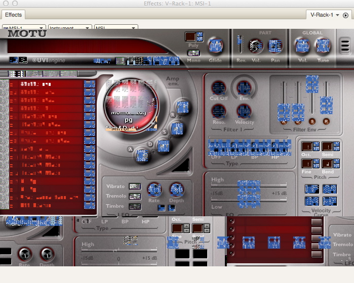Click the Bend range value field
This screenshot has width=354, height=283.
pos(327,164)
